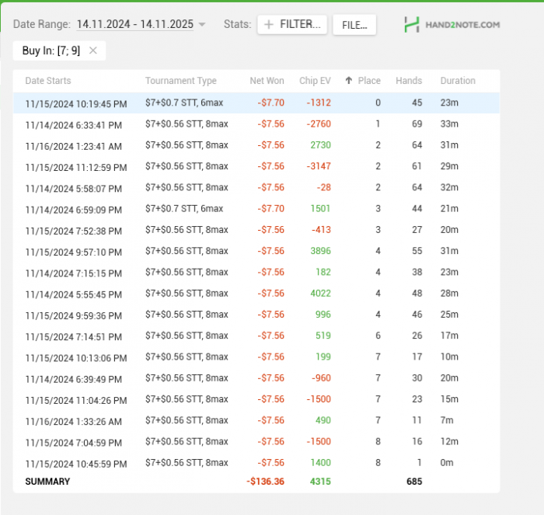Sort by Chip EV column header
Image resolution: width=544 pixels, height=515 pixels.
315,81
